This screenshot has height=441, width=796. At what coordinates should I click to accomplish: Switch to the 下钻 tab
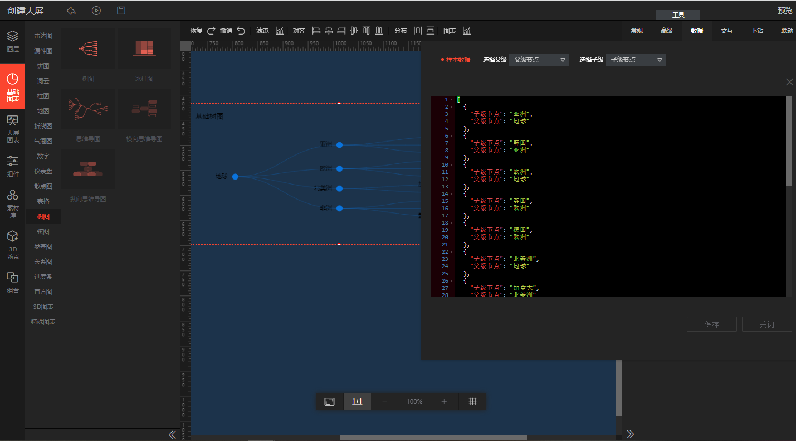pos(757,31)
